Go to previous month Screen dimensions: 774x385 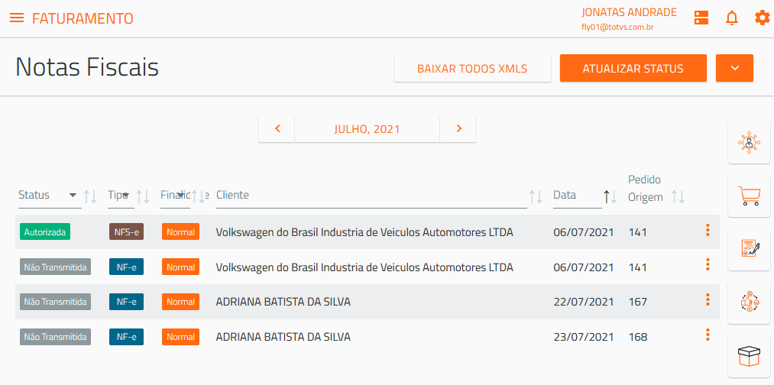[x=277, y=129]
